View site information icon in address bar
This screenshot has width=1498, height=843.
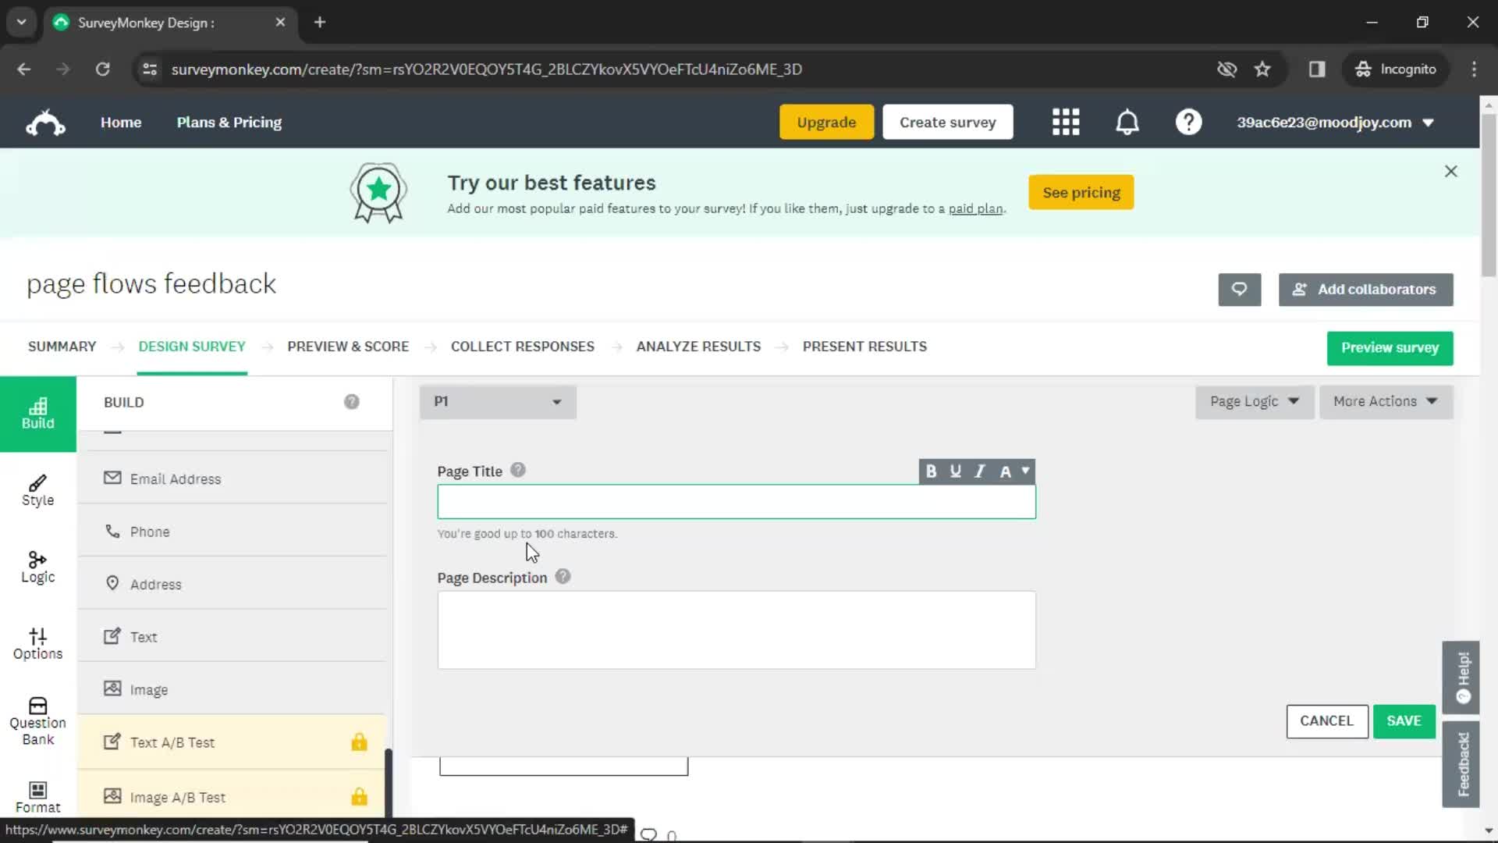pyautogui.click(x=150, y=69)
